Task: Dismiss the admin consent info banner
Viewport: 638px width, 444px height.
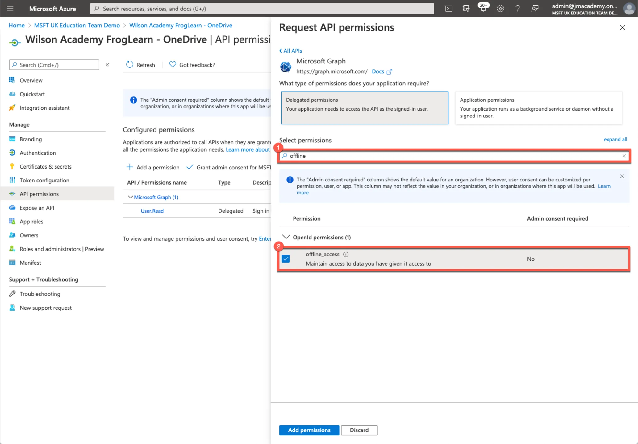Action: [x=622, y=176]
